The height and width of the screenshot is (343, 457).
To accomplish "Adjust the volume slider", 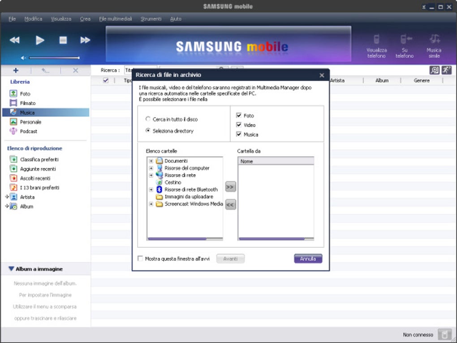I will [54, 58].
